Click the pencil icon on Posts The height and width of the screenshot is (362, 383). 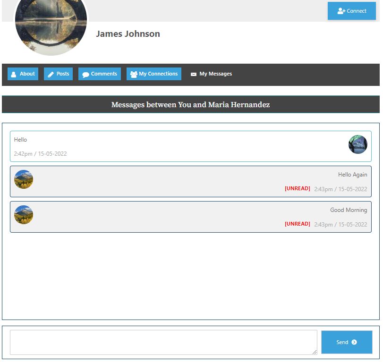coord(51,75)
